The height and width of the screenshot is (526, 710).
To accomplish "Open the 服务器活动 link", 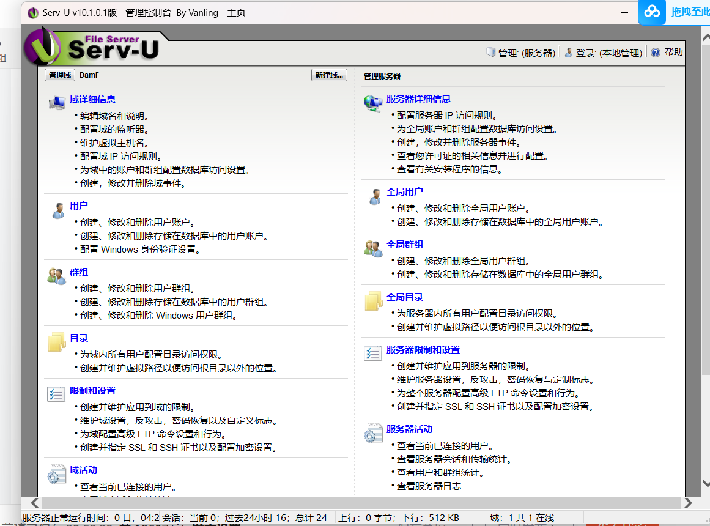I will coord(409,429).
